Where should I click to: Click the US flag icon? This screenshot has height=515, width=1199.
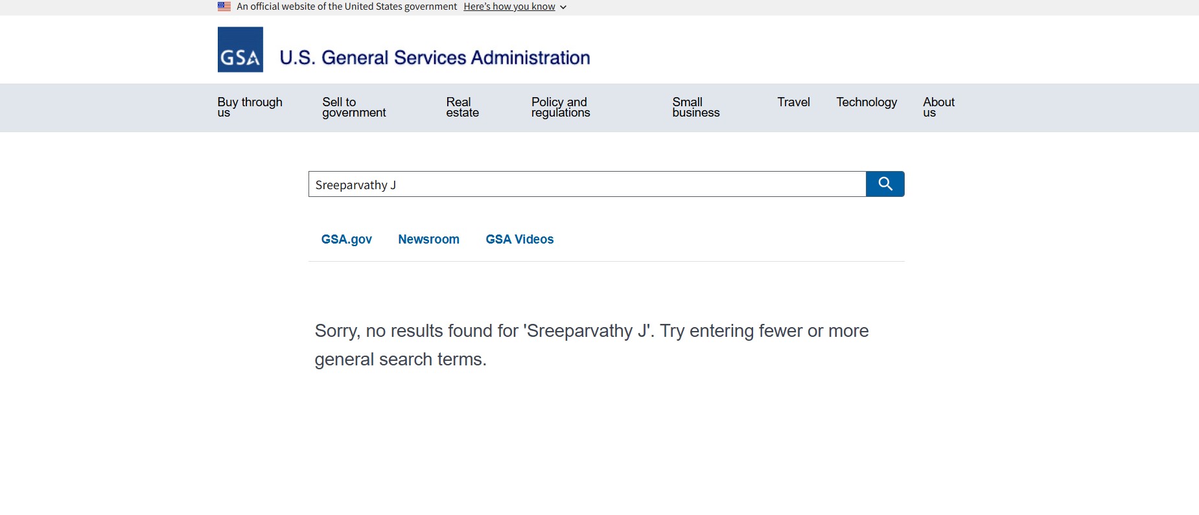click(224, 6)
